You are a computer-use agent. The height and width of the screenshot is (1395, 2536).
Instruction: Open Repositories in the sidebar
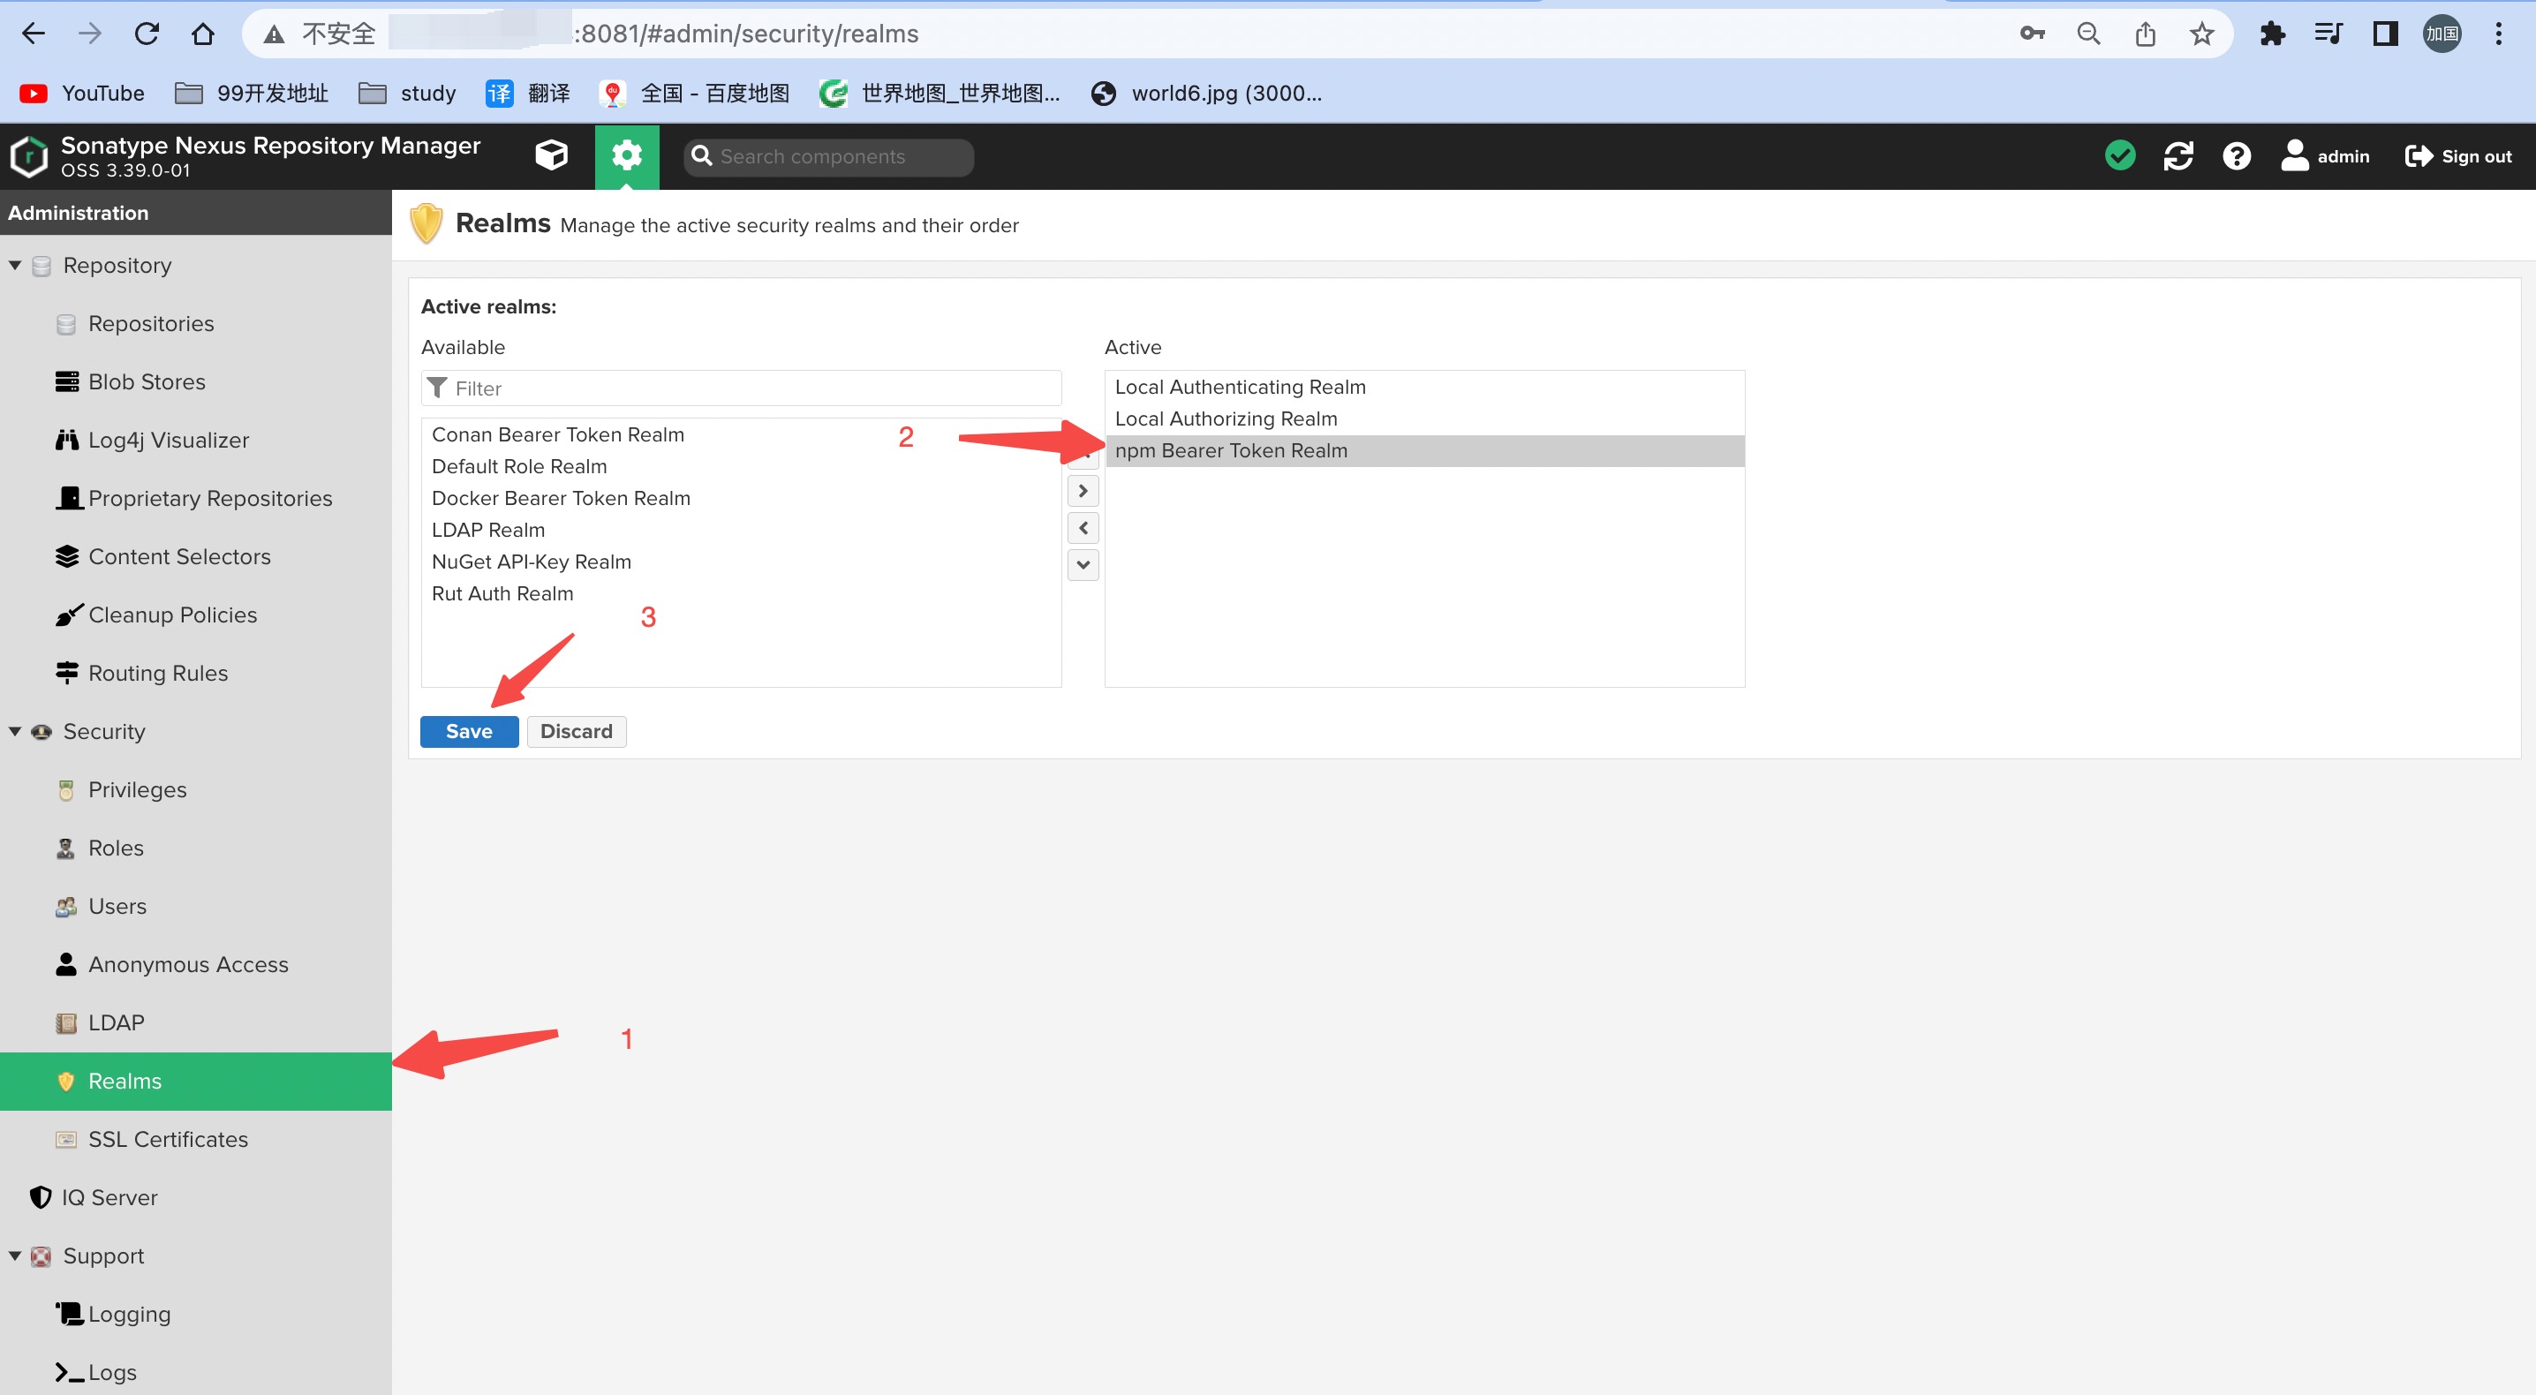click(x=196, y=324)
